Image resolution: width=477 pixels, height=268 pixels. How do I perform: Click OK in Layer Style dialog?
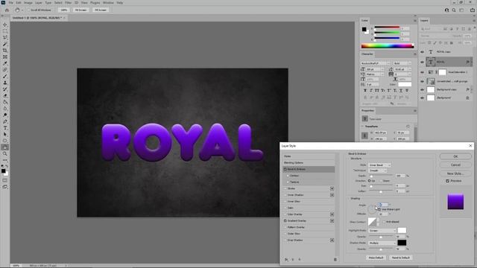coord(455,156)
